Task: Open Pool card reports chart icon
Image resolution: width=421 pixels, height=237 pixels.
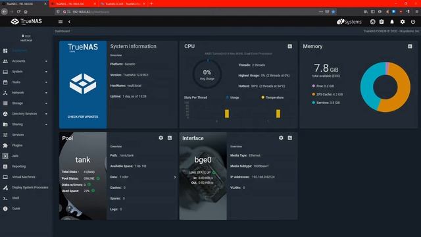Action: click(170, 138)
